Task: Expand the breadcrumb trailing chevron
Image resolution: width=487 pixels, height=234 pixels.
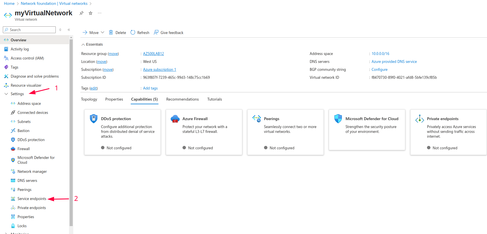Action: (x=91, y=4)
